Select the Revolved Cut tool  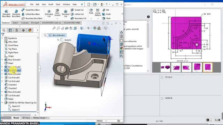click(x=66, y=14)
